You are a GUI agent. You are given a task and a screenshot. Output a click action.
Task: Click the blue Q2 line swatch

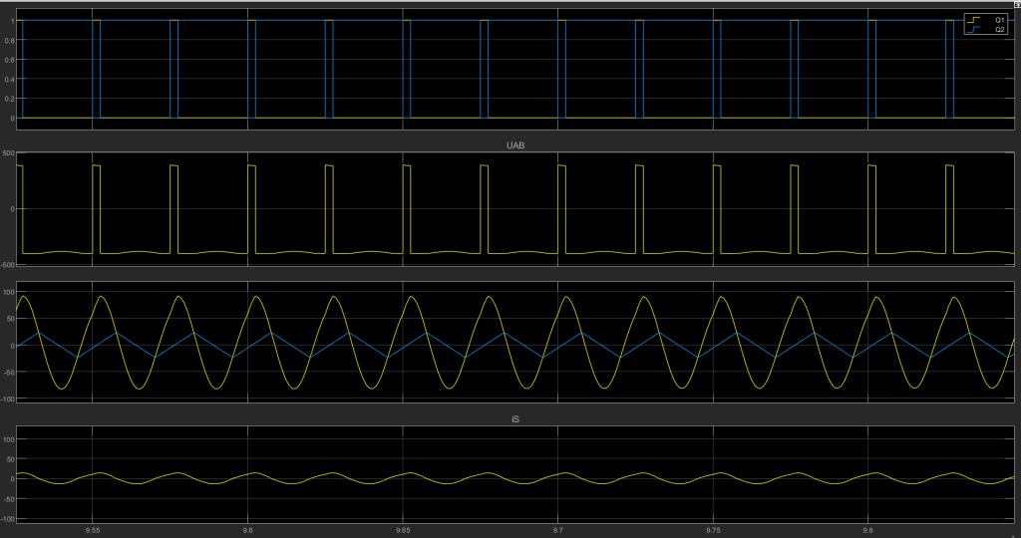972,30
